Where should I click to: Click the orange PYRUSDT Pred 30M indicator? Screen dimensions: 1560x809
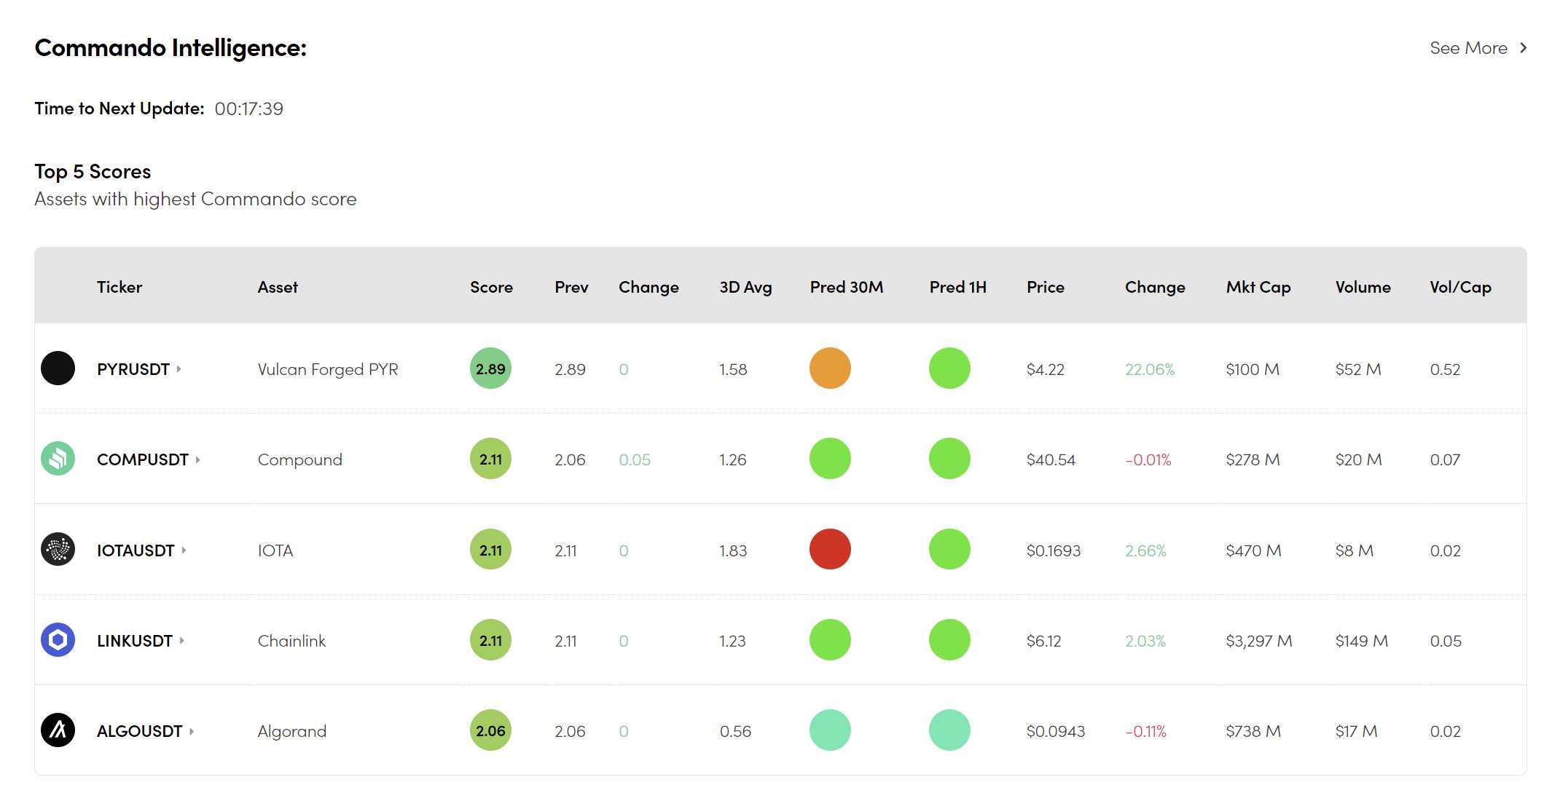coord(830,368)
